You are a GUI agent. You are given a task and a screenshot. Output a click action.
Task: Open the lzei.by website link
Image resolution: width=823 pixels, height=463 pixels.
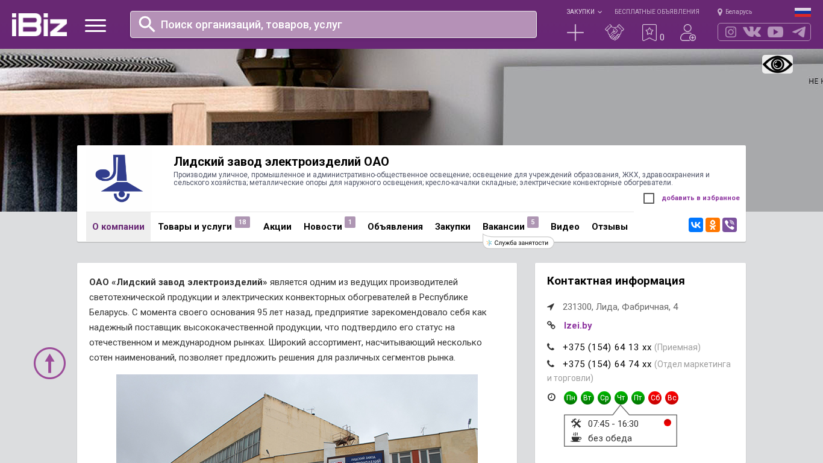[578, 326]
